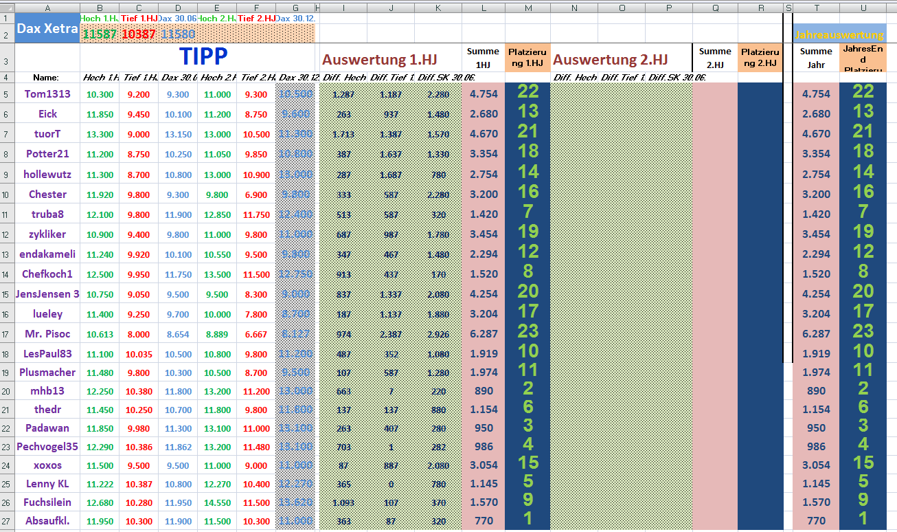The height and width of the screenshot is (532, 897).
Task: Select the name cell Tom1313
Action: click(x=47, y=93)
